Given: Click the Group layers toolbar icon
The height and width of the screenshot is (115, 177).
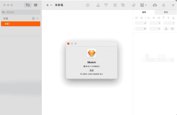Looking at the screenshot, I should click(x=115, y=5).
